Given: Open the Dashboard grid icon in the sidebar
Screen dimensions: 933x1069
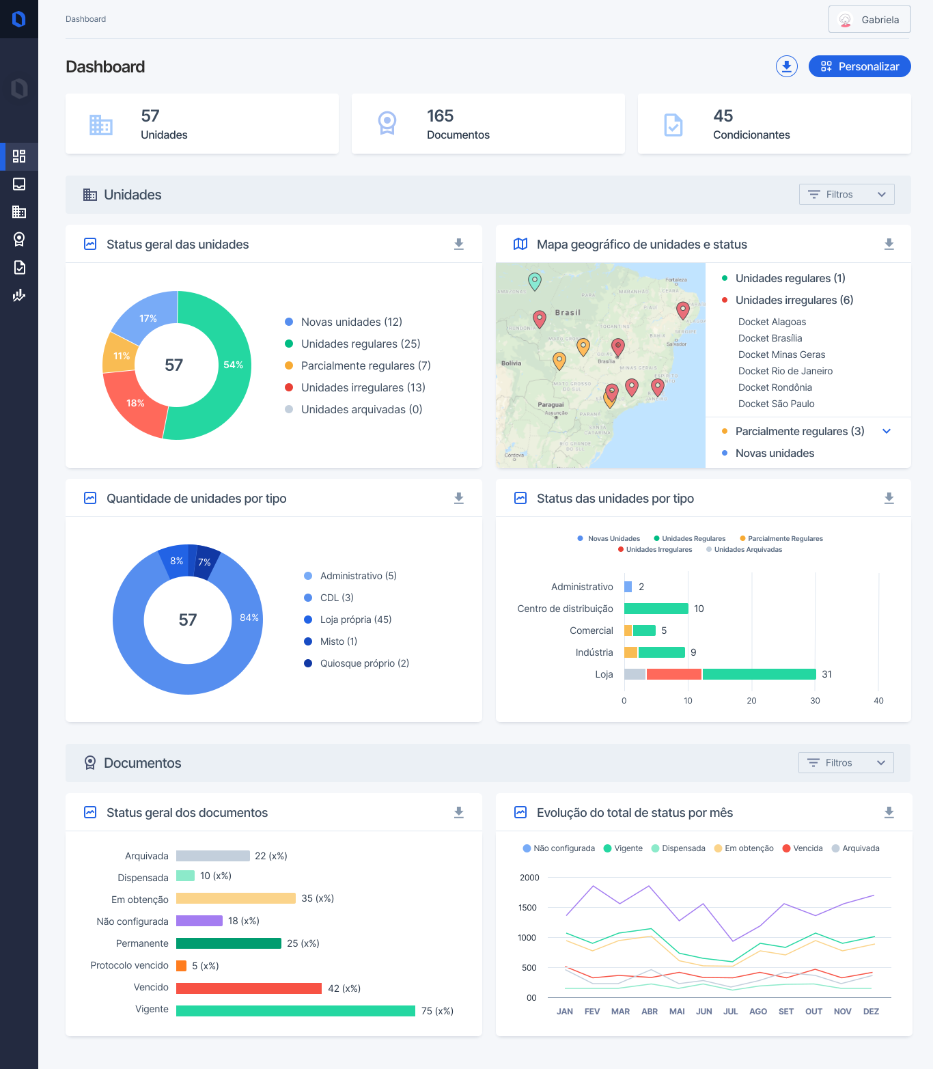Looking at the screenshot, I should coord(19,156).
